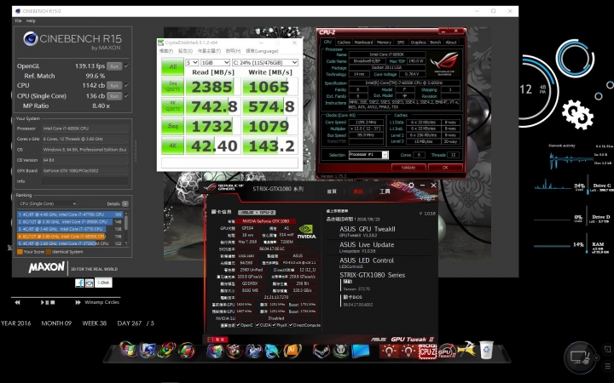Open the ROG CPU-Z dock icon

(x=427, y=352)
